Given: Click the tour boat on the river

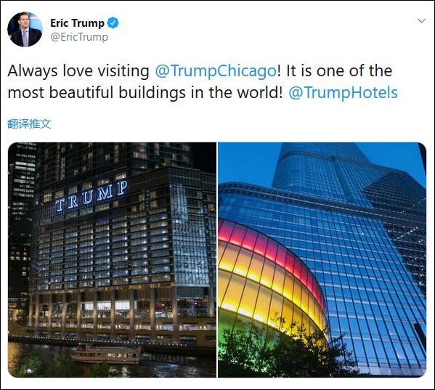Looking at the screenshot, I should (105, 354).
